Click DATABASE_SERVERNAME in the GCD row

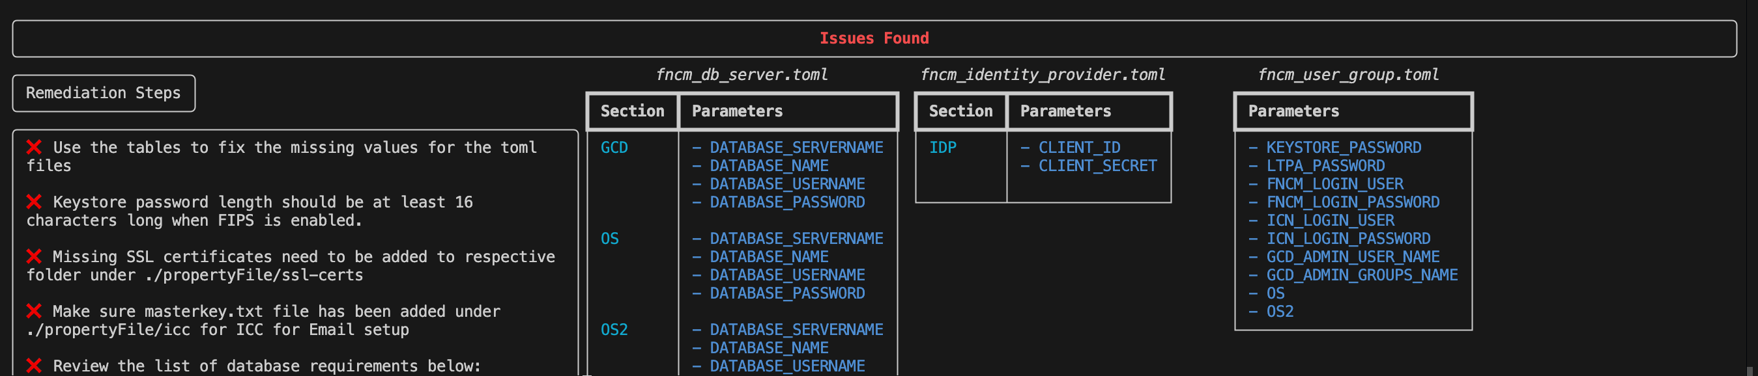pyautogui.click(x=796, y=147)
